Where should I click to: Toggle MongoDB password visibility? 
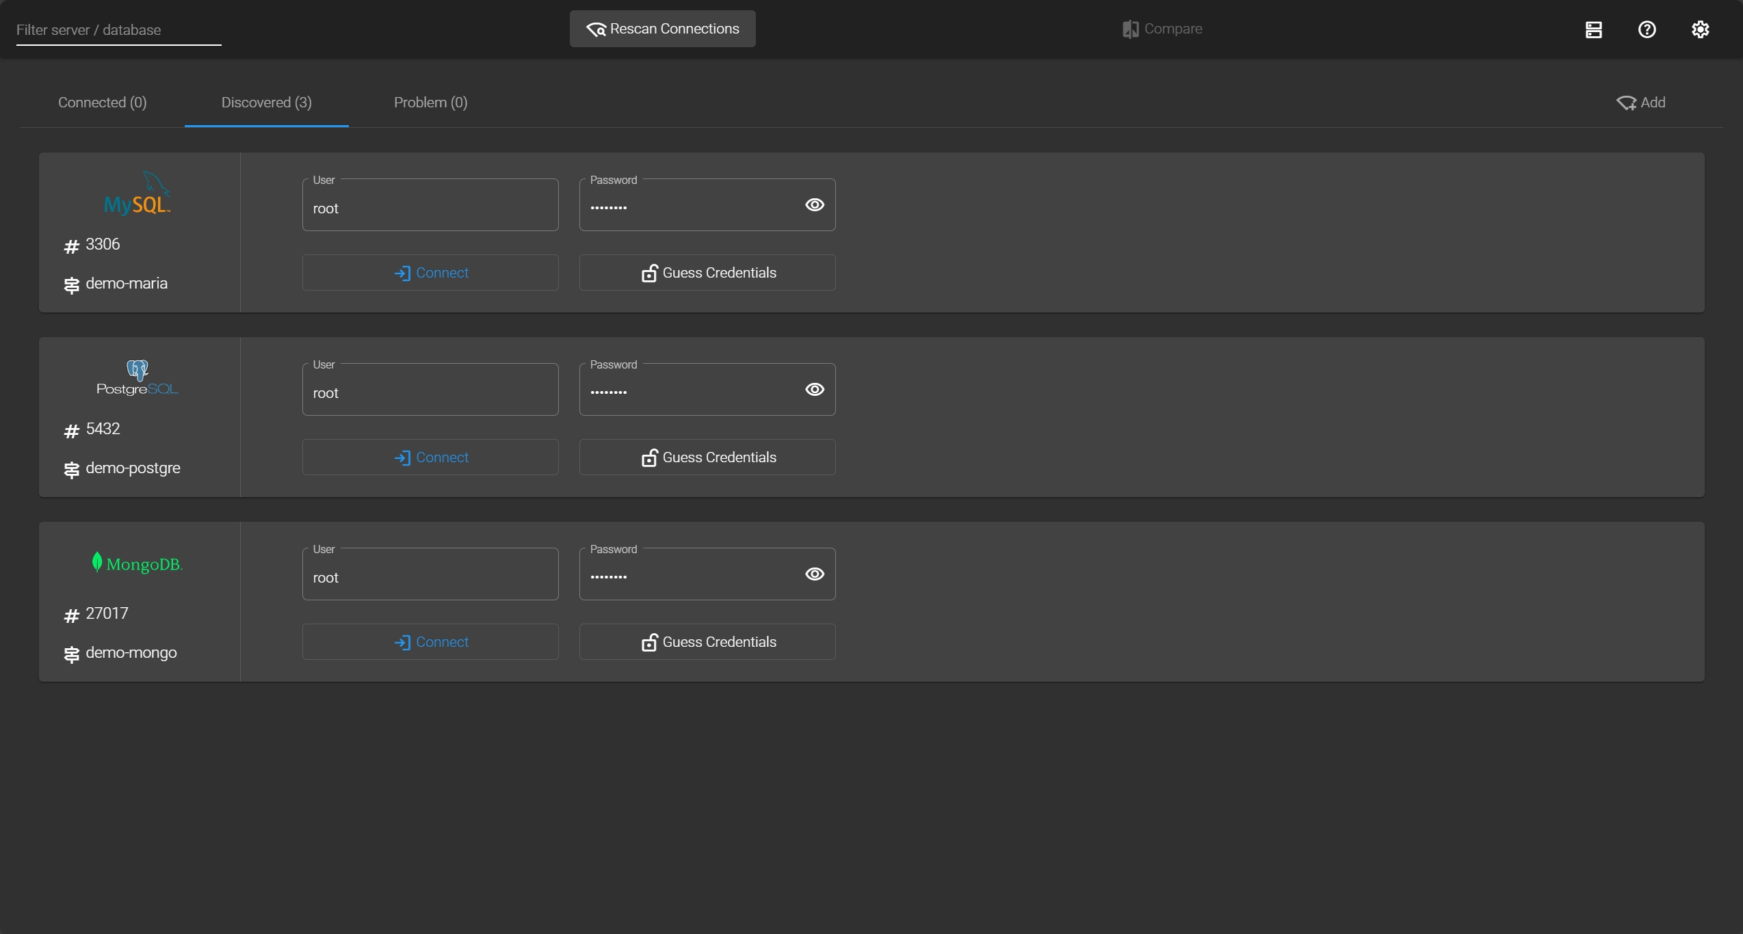click(x=814, y=574)
